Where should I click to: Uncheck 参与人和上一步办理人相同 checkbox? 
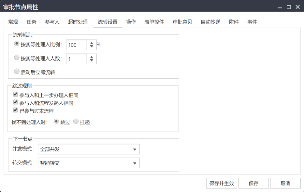coord(15,95)
